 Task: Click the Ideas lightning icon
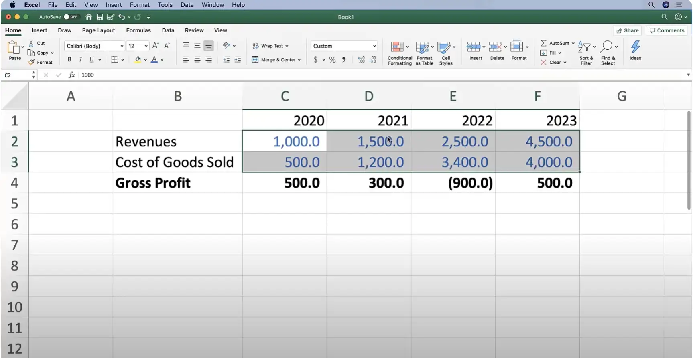pos(635,47)
